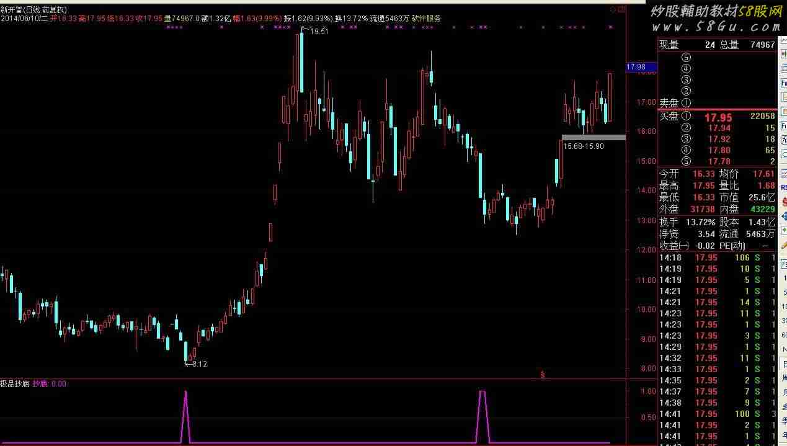Viewport: 787px width, 446px height.
Task: Click the tick volume 100 at 14:41
Action: pyautogui.click(x=742, y=414)
